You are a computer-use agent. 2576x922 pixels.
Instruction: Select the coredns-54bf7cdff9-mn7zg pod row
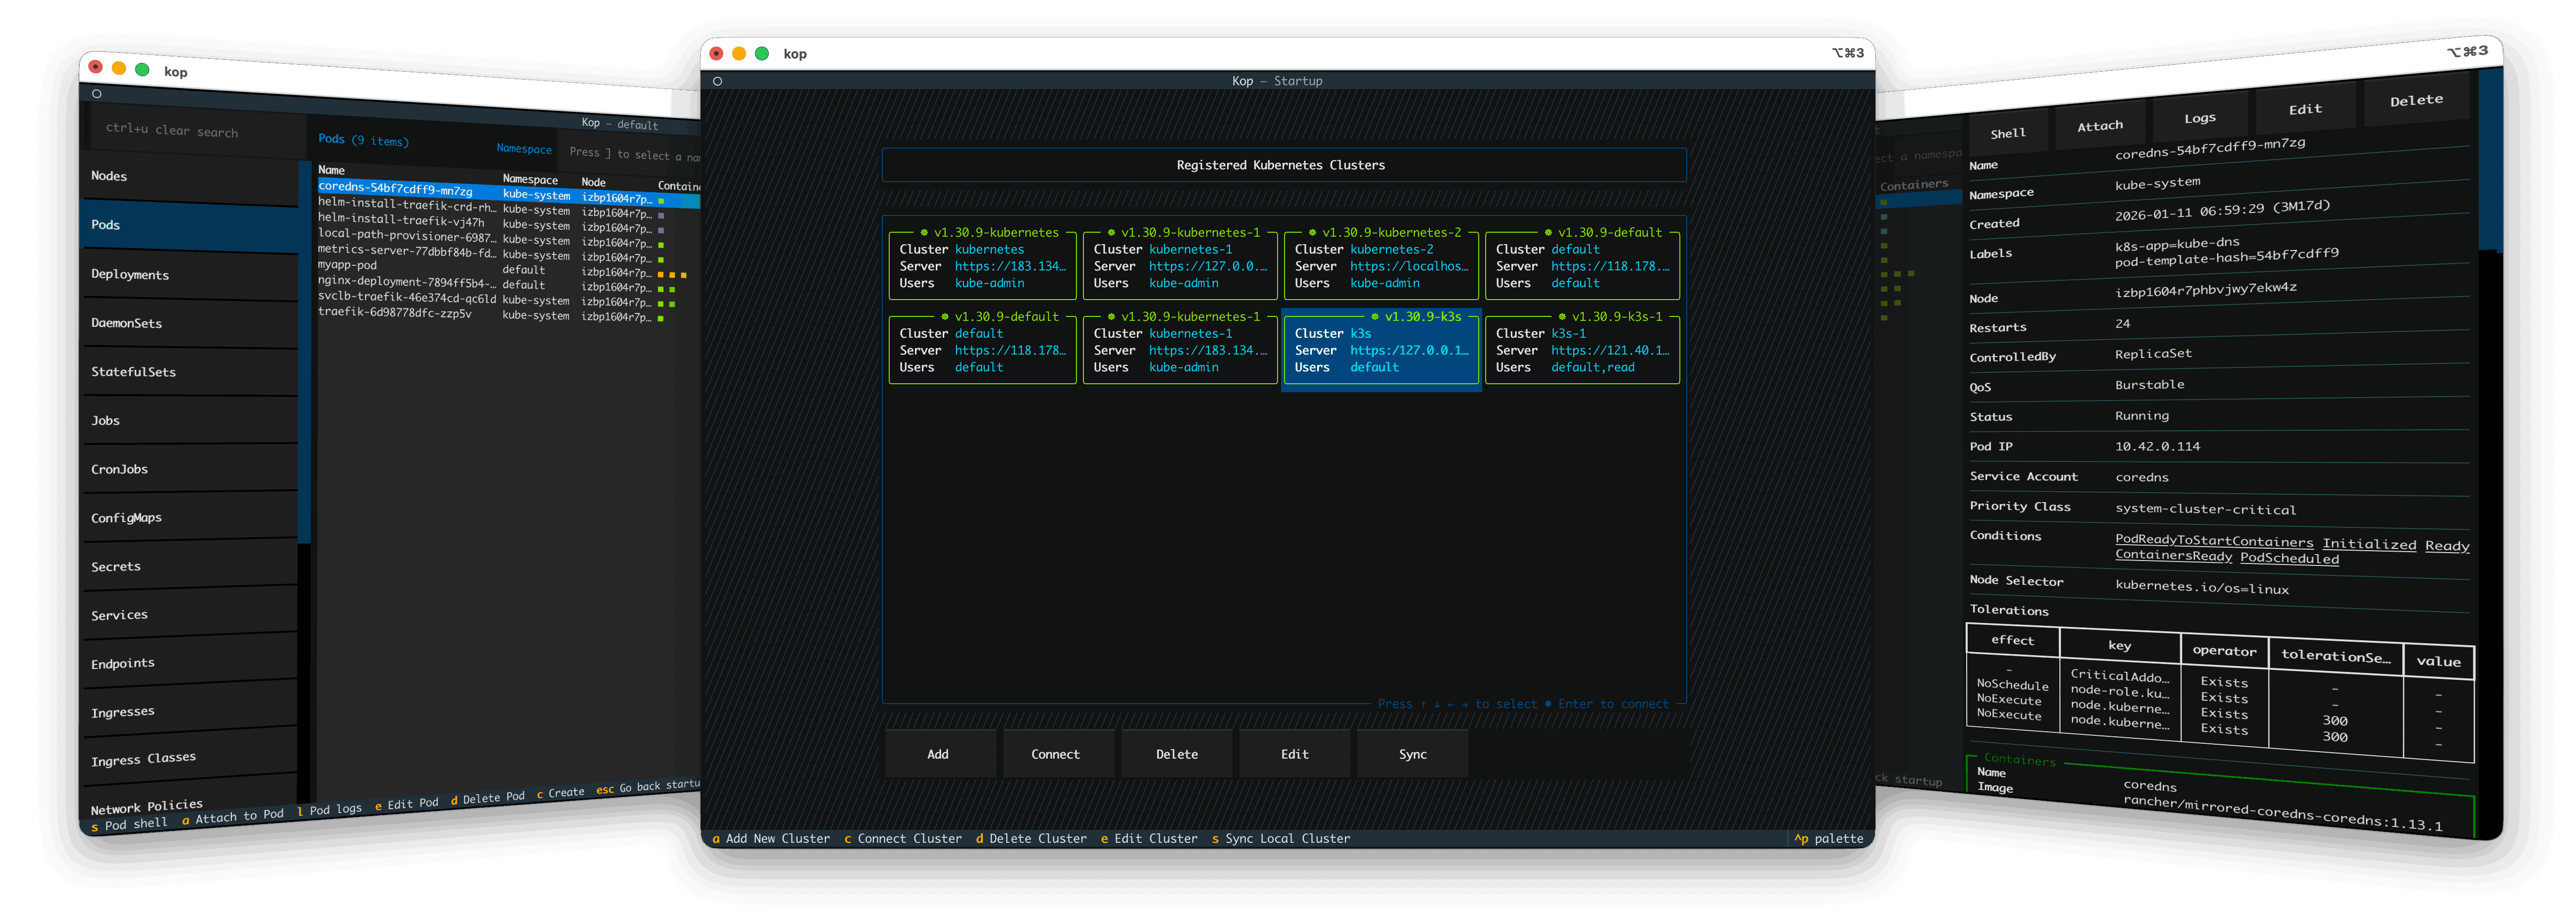(x=508, y=193)
